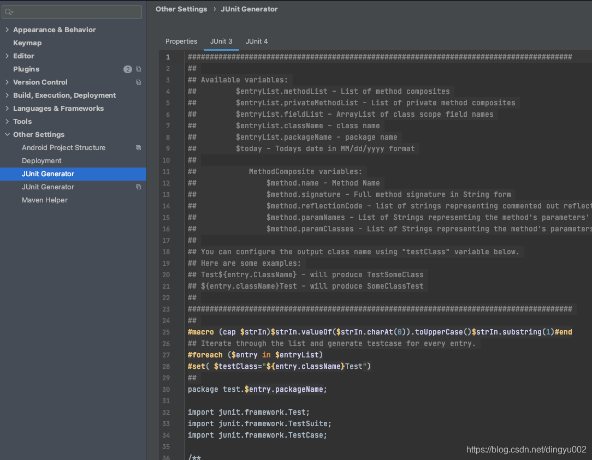The height and width of the screenshot is (460, 592).
Task: Click the per-project icon beside Version Control
Action: (x=139, y=82)
